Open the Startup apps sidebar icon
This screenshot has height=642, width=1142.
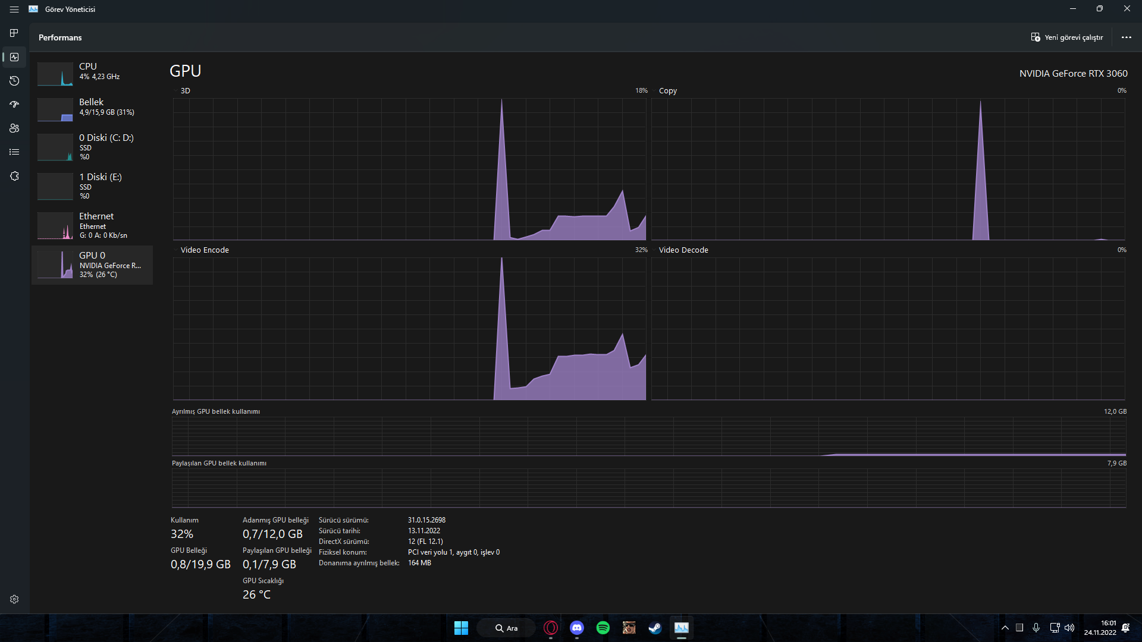[x=14, y=105]
